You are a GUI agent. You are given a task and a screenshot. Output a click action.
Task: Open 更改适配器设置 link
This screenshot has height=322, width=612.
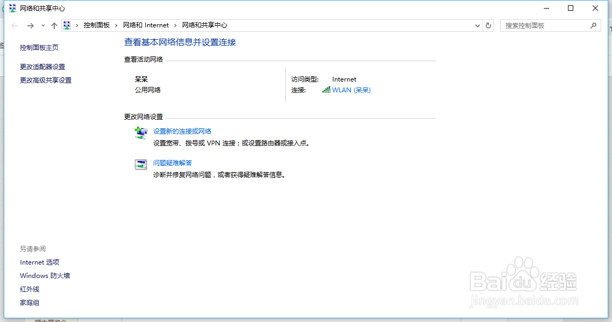pyautogui.click(x=42, y=67)
